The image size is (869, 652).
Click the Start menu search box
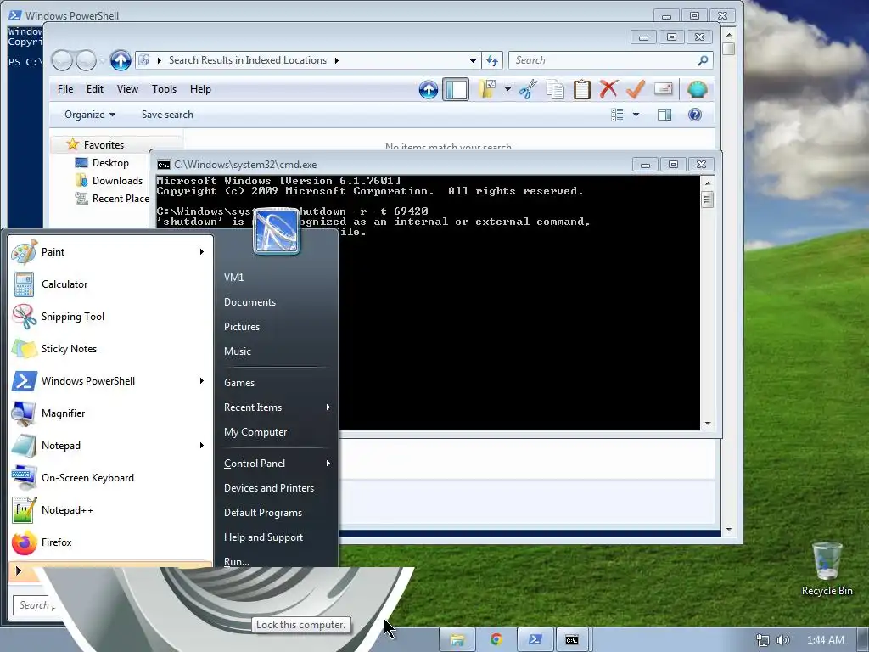coord(36,605)
